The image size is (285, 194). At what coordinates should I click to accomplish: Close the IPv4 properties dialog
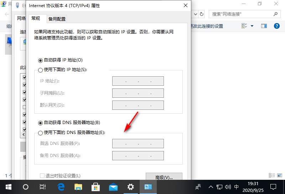186,5
